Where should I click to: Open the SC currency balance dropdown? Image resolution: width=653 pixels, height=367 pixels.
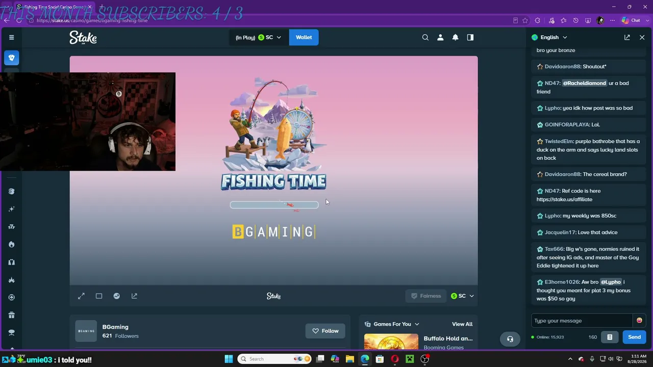258,37
